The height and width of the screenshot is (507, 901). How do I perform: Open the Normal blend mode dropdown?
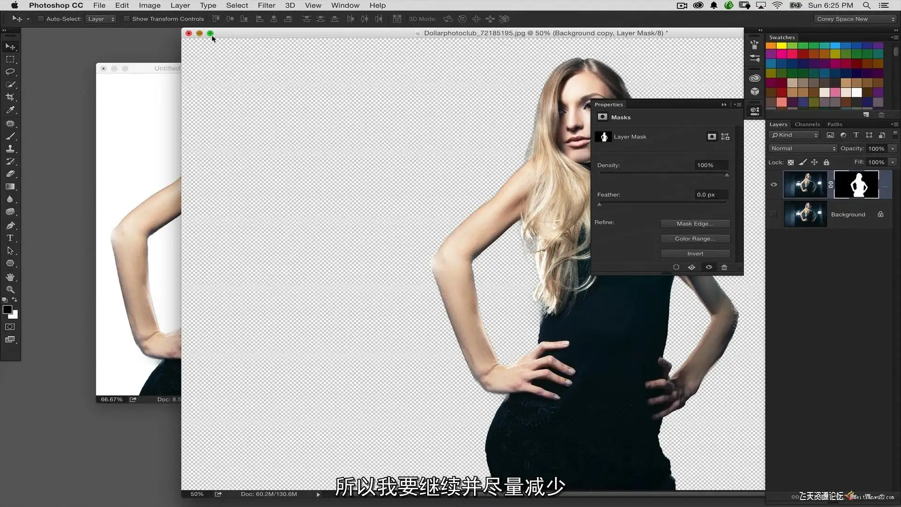point(803,148)
